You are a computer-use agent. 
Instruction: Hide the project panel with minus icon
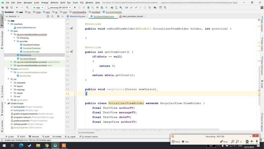point(62,17)
